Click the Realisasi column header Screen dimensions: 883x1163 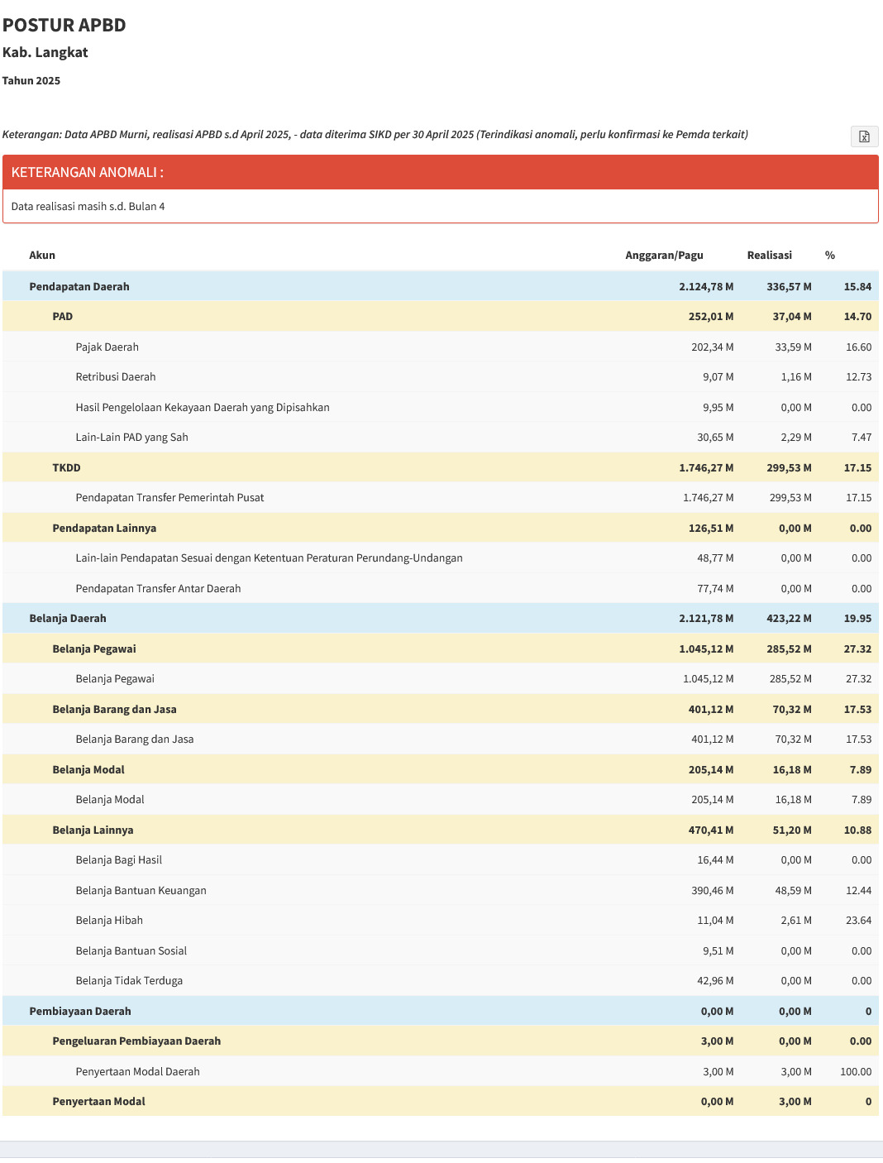(x=769, y=256)
